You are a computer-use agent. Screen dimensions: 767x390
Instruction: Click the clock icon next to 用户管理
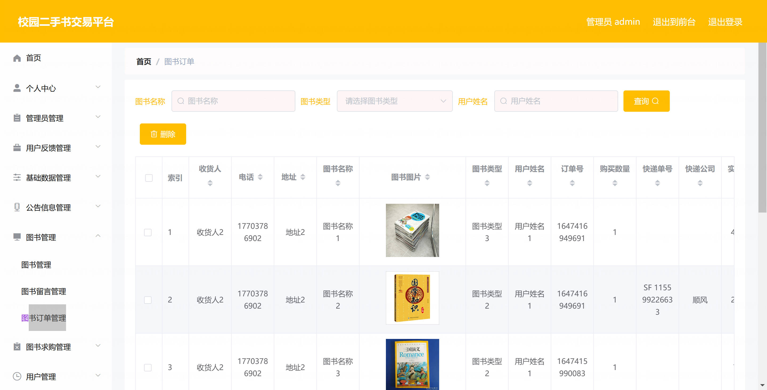(x=17, y=376)
